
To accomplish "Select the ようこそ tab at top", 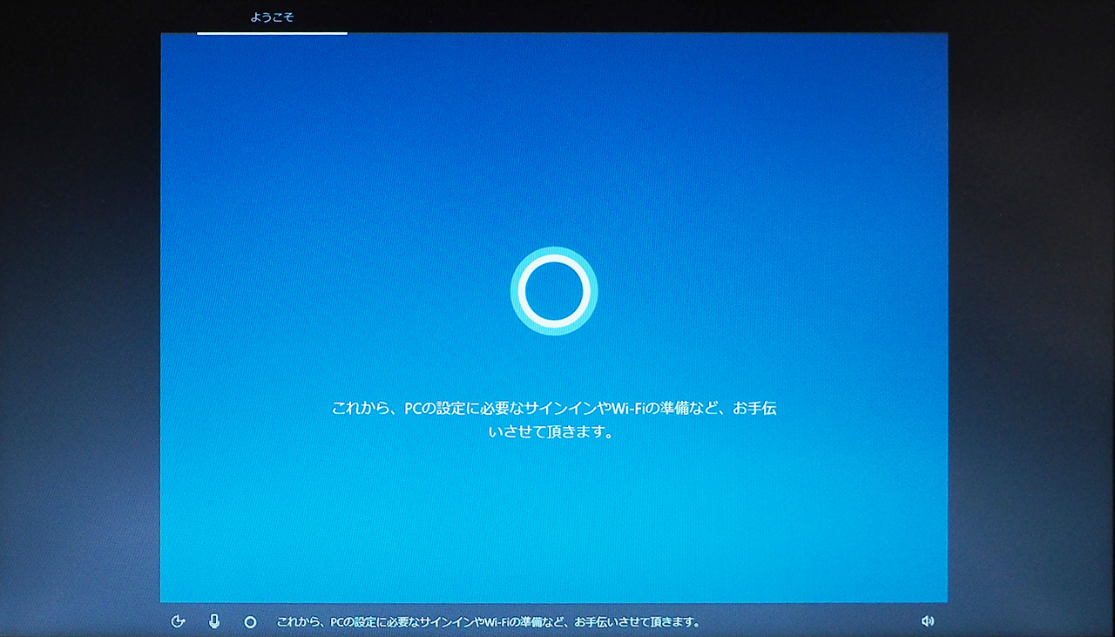I will point(272,17).
